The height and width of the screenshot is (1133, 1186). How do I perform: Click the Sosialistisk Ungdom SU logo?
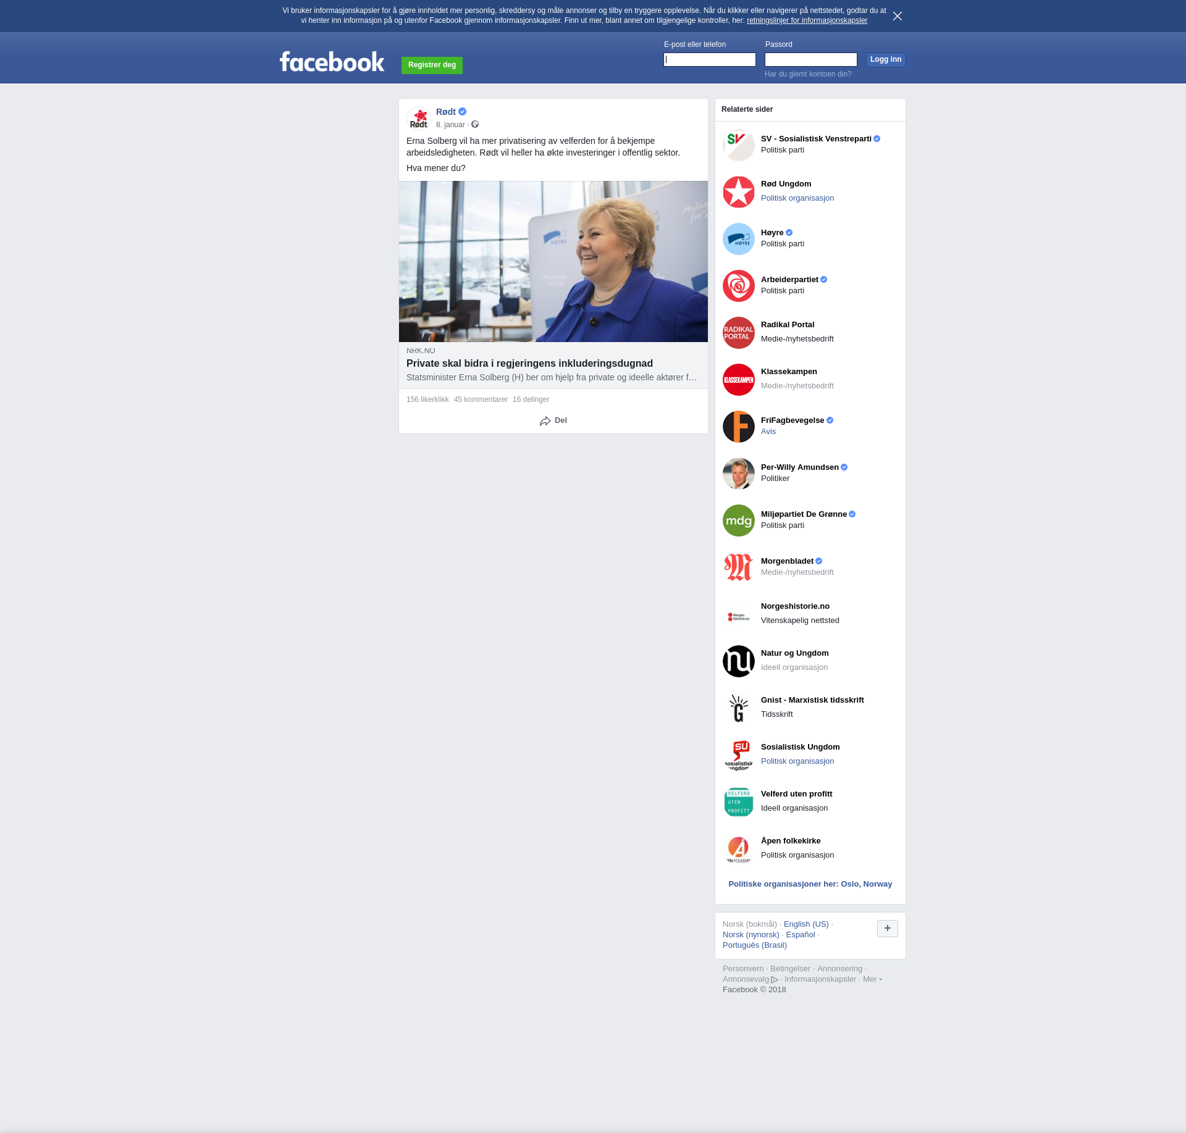click(x=739, y=755)
